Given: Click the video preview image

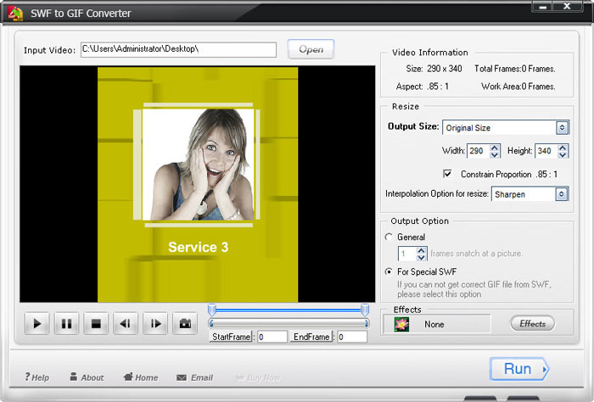Looking at the screenshot, I should tap(198, 184).
